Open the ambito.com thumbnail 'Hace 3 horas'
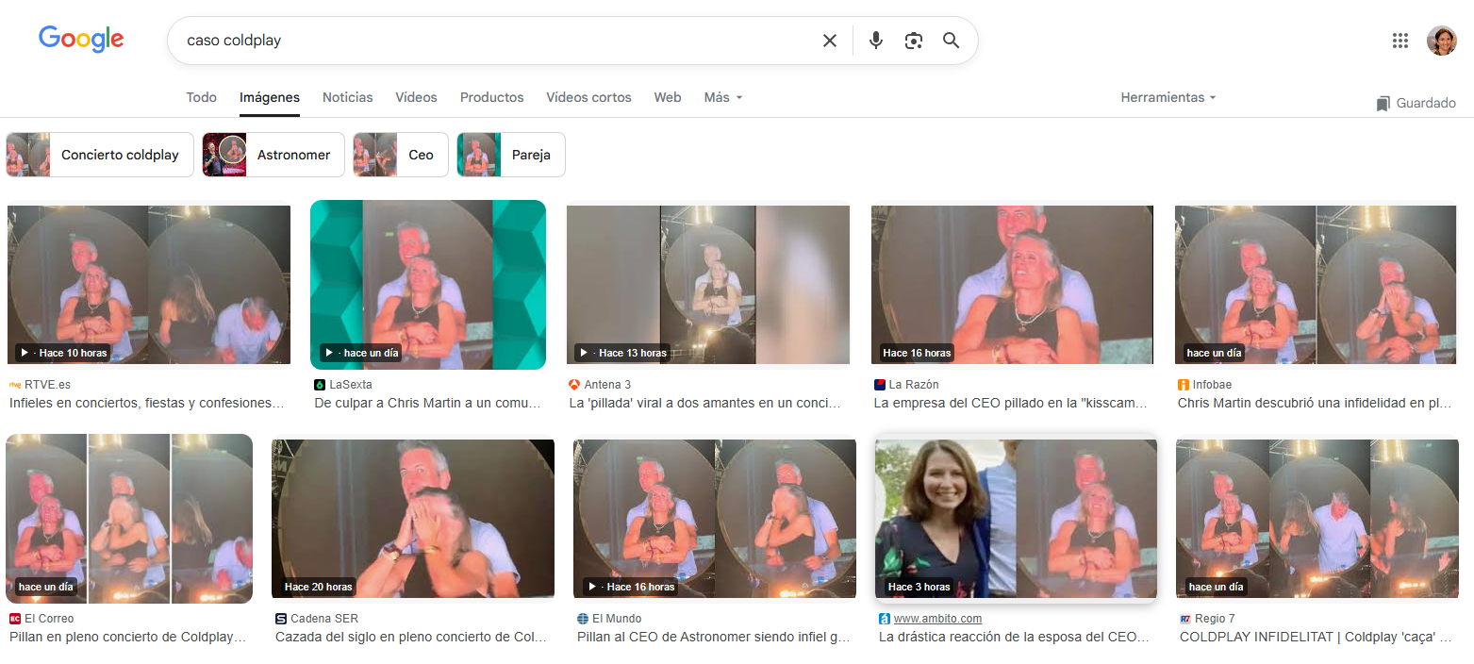The width and height of the screenshot is (1474, 664). pyautogui.click(x=1016, y=519)
